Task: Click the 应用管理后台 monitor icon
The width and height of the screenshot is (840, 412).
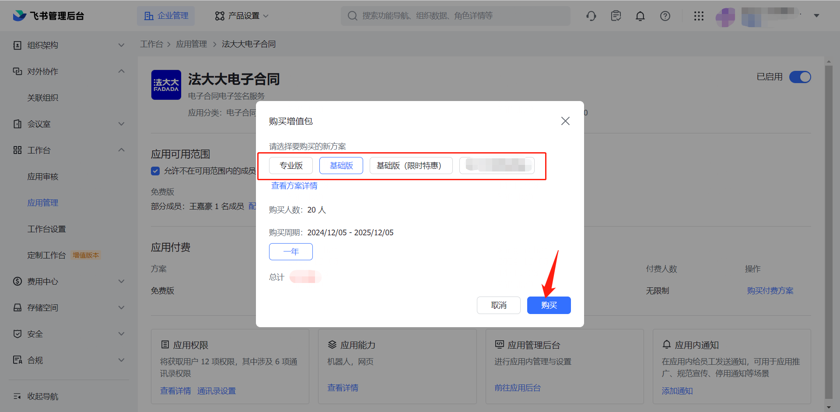Action: coord(499,345)
